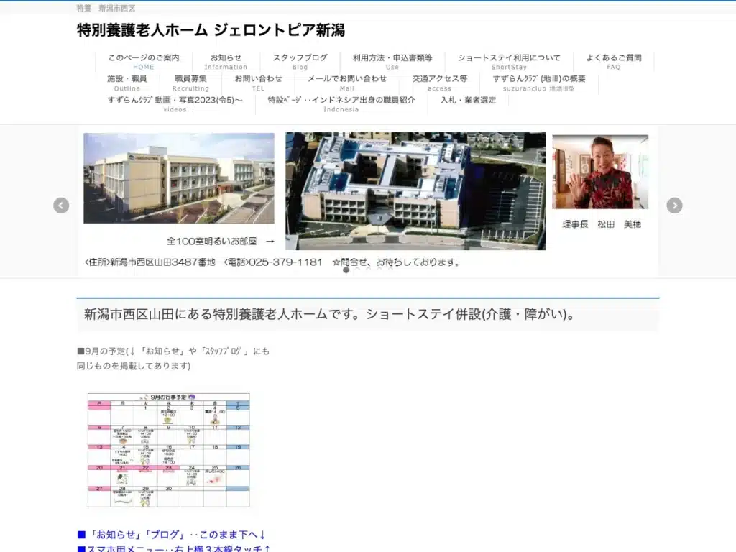Open the お知らせ Information menu
The image size is (736, 552).
coord(226,62)
